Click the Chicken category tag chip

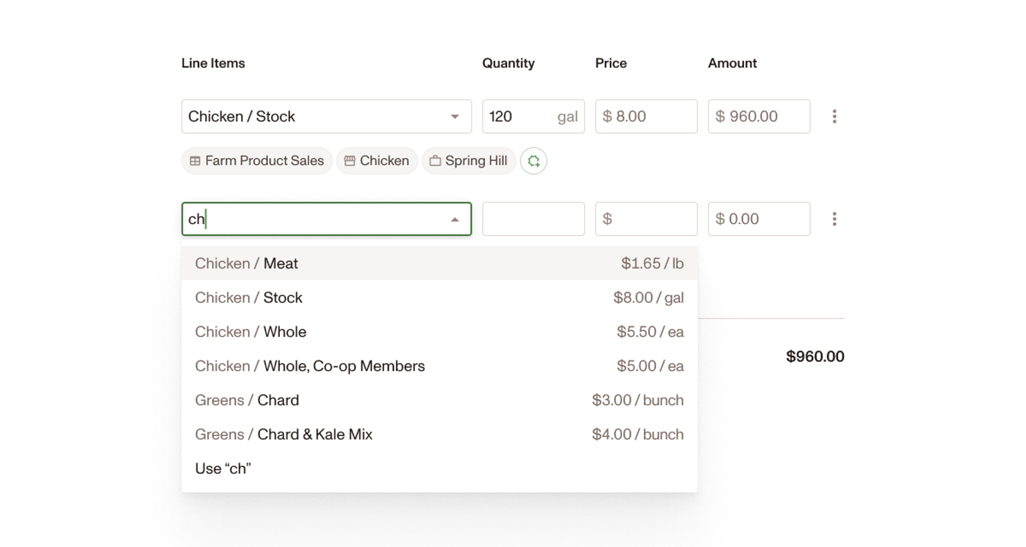pyautogui.click(x=377, y=161)
